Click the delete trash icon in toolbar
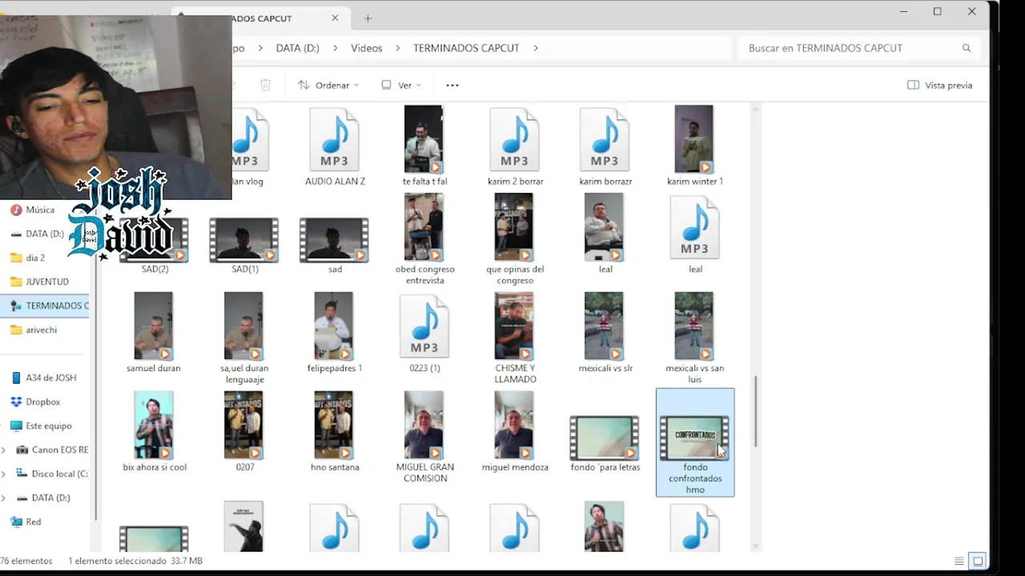The width and height of the screenshot is (1025, 576). coord(266,85)
